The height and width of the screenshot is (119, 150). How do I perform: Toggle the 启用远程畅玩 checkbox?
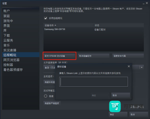click(46, 18)
